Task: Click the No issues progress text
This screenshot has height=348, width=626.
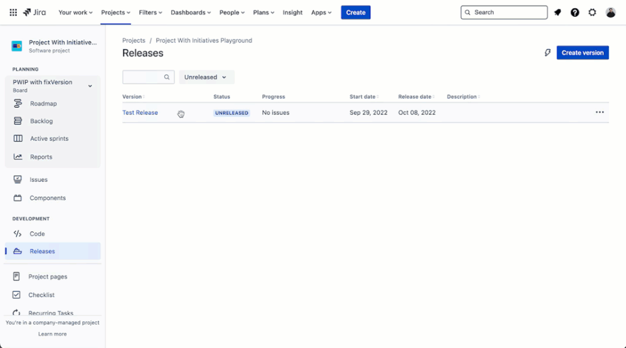Action: (276, 113)
